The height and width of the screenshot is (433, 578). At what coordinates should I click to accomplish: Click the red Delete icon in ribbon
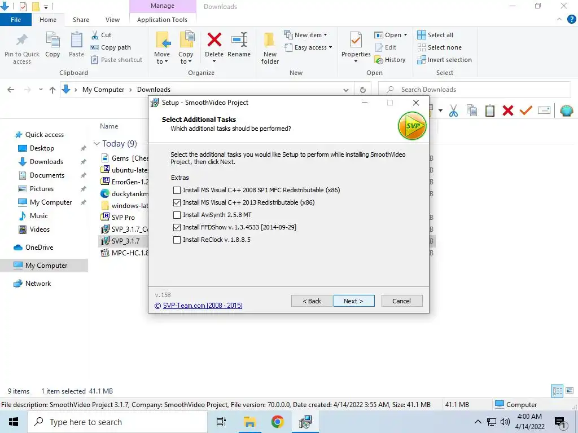click(x=214, y=40)
